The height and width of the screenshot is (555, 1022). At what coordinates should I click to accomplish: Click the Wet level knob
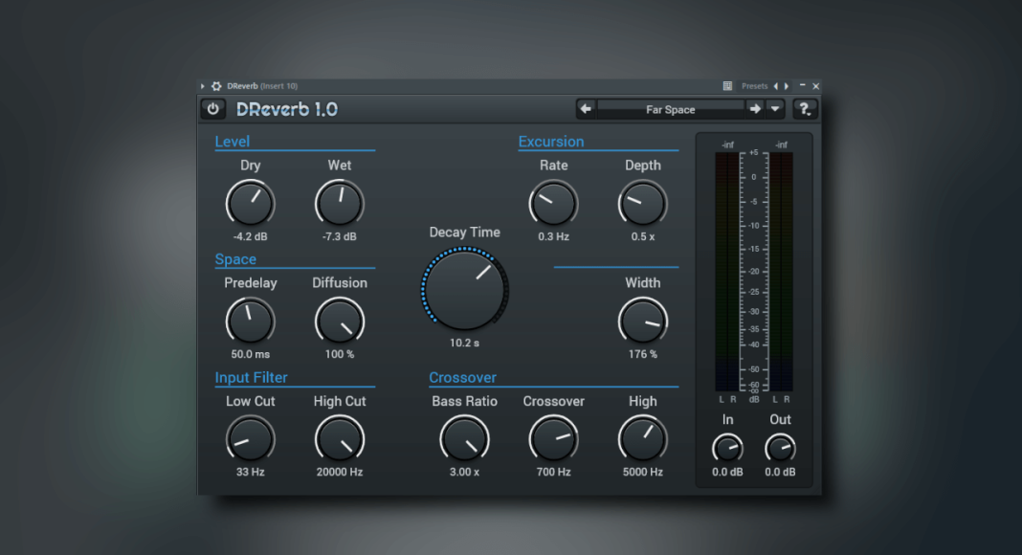(x=339, y=203)
